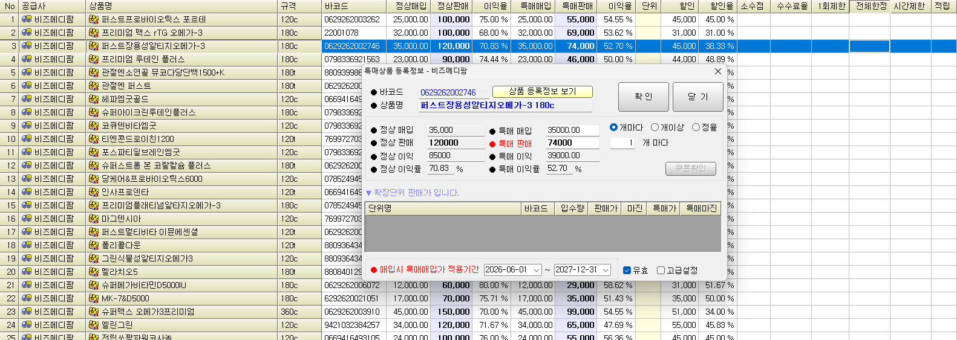The width and height of the screenshot is (957, 340).
Task: Click the quantity field before 개 마다
Action: pyautogui.click(x=622, y=143)
